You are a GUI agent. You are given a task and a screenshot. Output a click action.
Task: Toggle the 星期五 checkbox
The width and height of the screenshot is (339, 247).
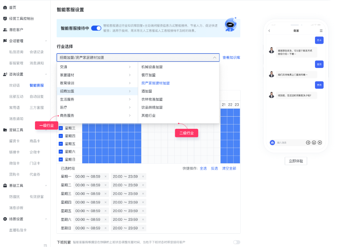(61, 144)
